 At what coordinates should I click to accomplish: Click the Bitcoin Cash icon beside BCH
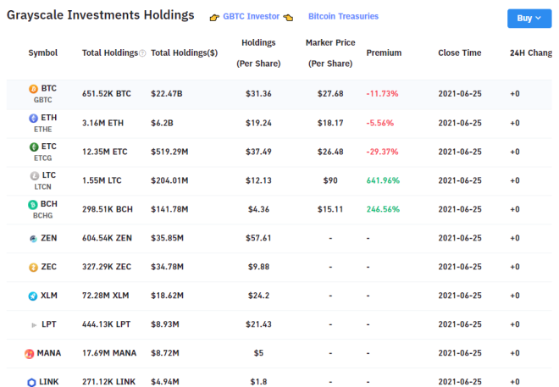pos(32,205)
